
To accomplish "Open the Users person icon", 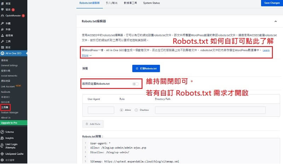I will [x=2, y=36].
